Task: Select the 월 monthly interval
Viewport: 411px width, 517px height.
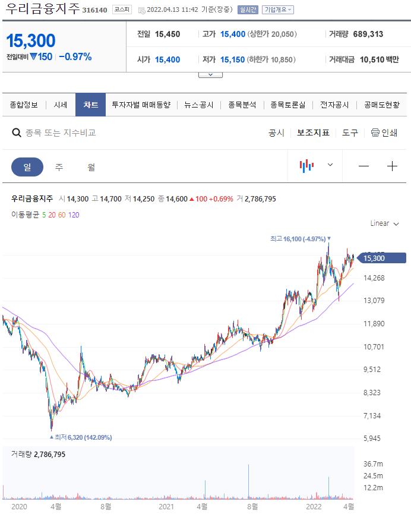Action: pyautogui.click(x=91, y=167)
